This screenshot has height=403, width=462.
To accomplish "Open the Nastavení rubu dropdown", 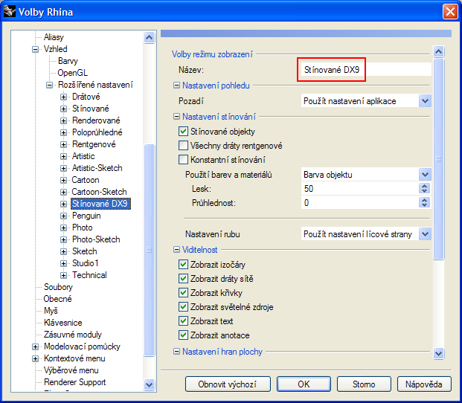I will pos(425,234).
